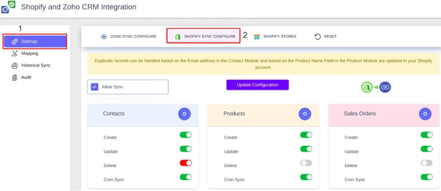Click the Audit clipboard icon

(x=15, y=78)
